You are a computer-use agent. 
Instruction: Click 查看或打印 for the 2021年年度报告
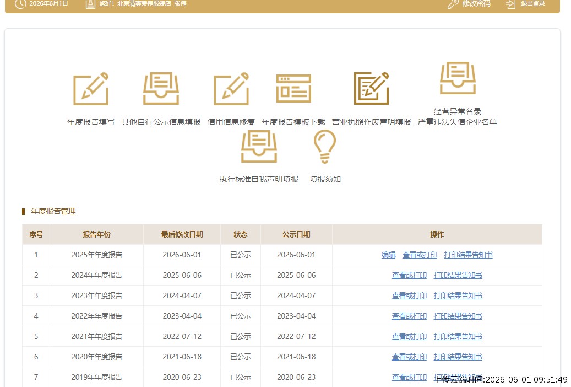(x=409, y=337)
